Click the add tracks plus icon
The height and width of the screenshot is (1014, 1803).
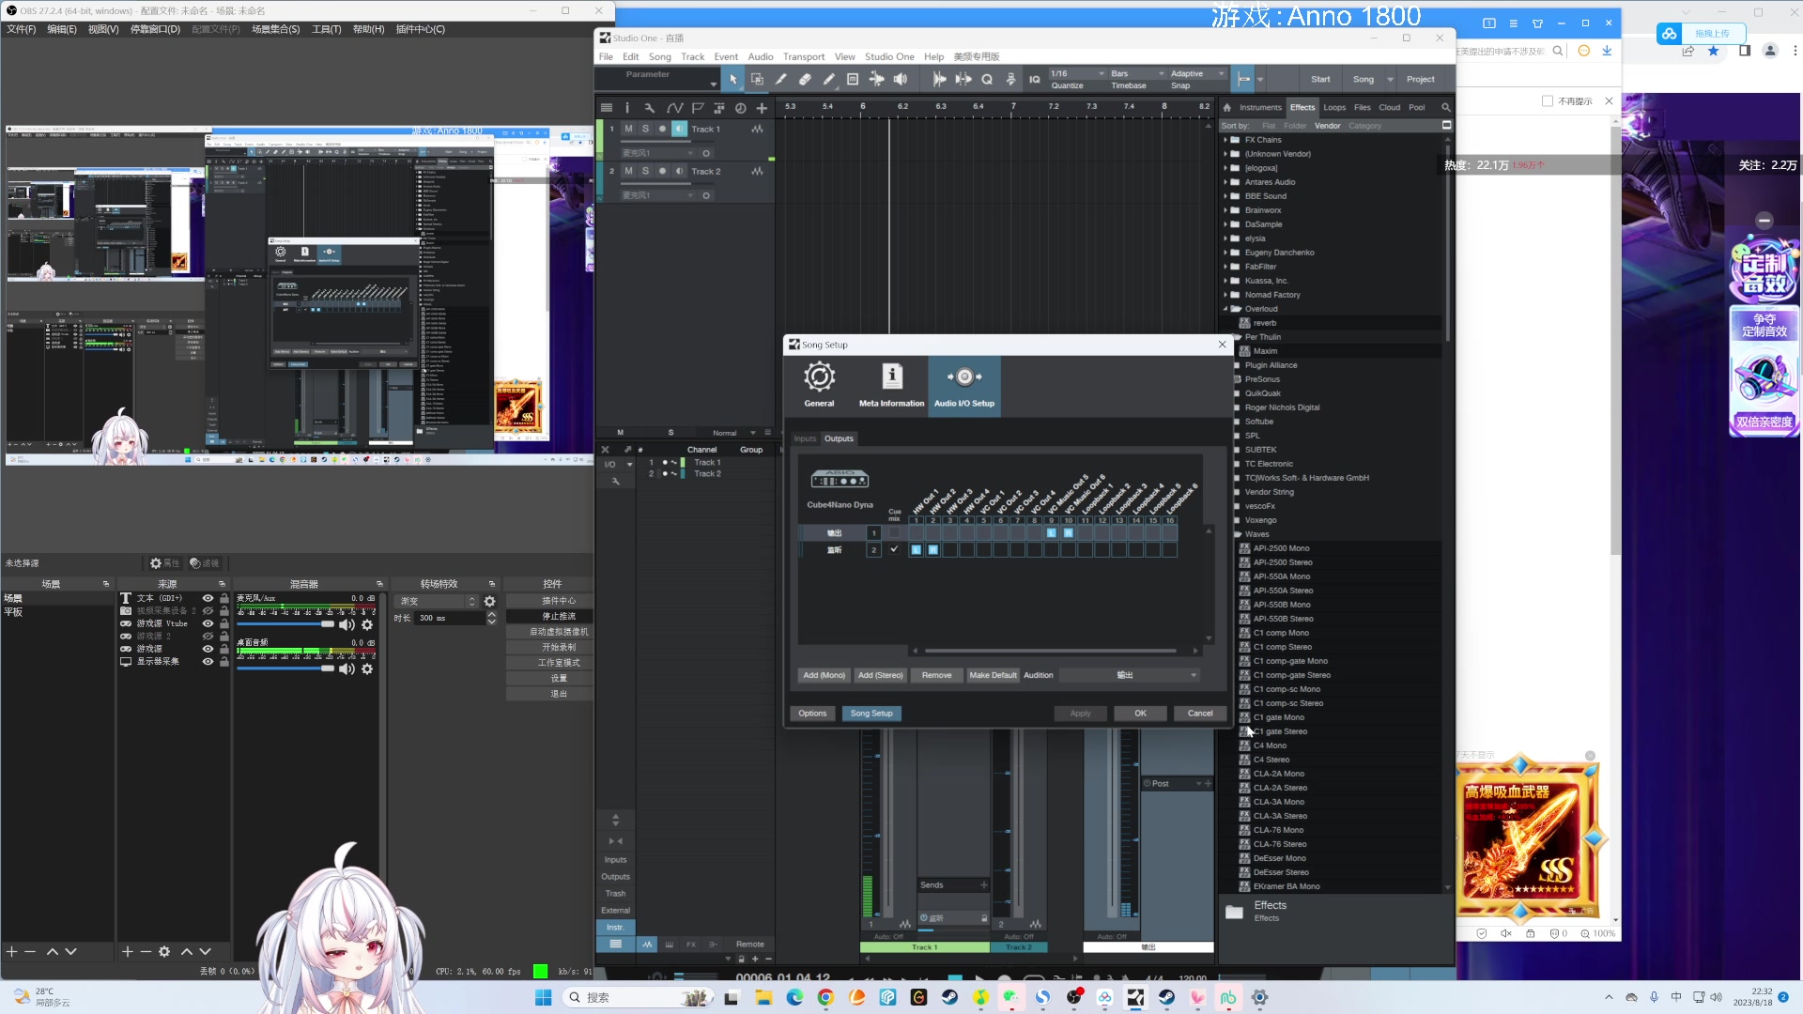click(762, 108)
